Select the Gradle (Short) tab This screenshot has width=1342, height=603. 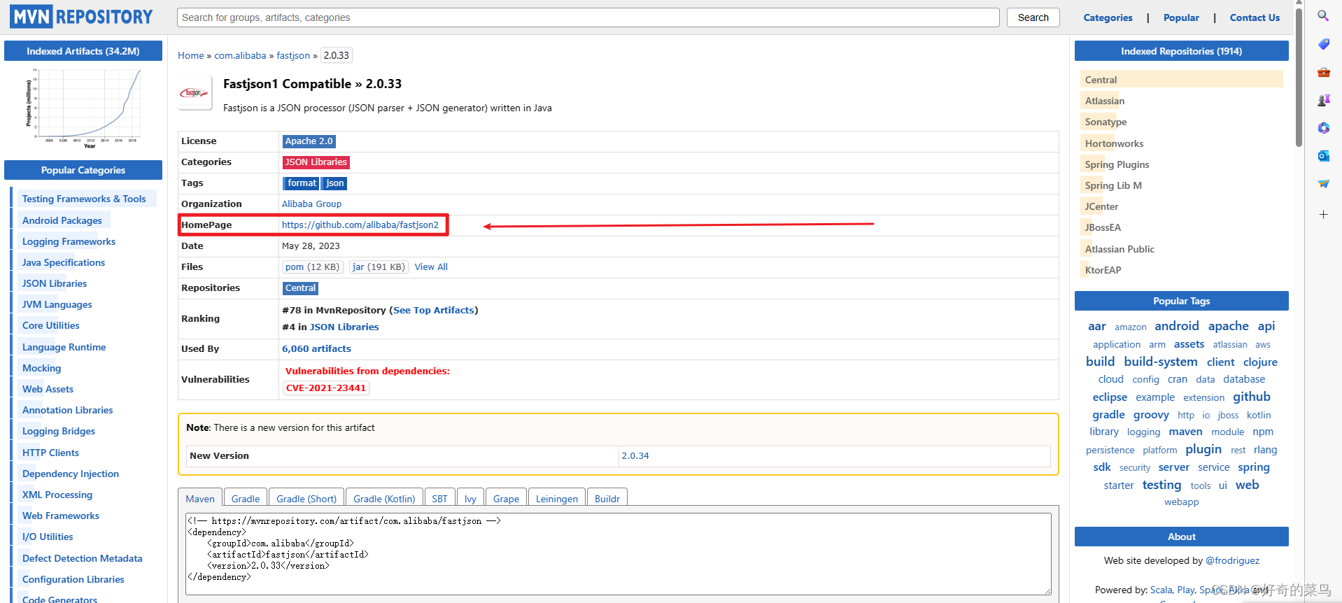[x=306, y=497]
